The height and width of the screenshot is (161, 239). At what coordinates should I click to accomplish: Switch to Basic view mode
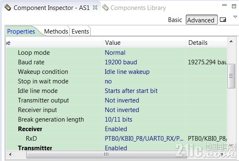pos(175,20)
